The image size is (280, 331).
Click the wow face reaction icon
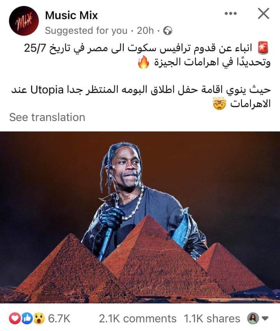(x=39, y=319)
